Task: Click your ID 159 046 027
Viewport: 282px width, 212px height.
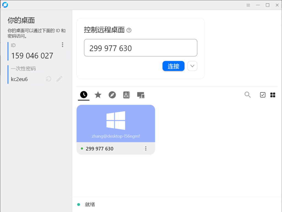Action: pyautogui.click(x=32, y=56)
